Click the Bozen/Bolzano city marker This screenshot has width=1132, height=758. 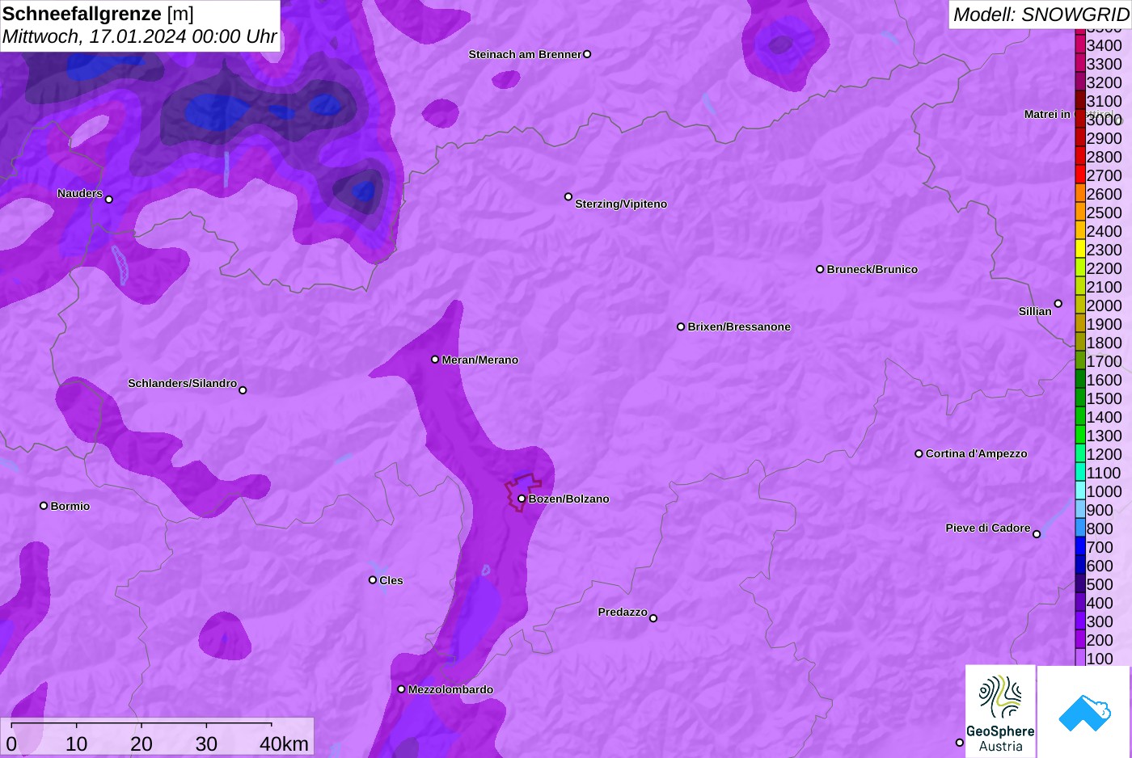tap(522, 499)
